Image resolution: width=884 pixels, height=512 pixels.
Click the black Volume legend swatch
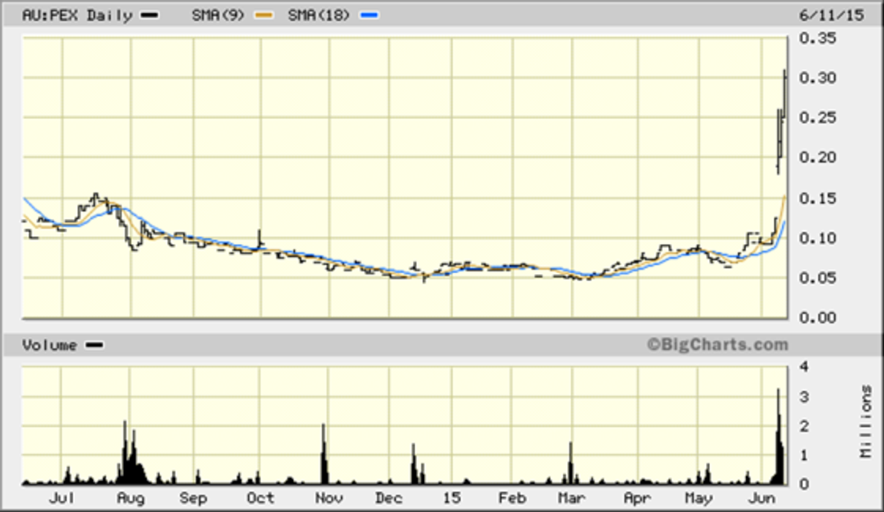click(94, 345)
